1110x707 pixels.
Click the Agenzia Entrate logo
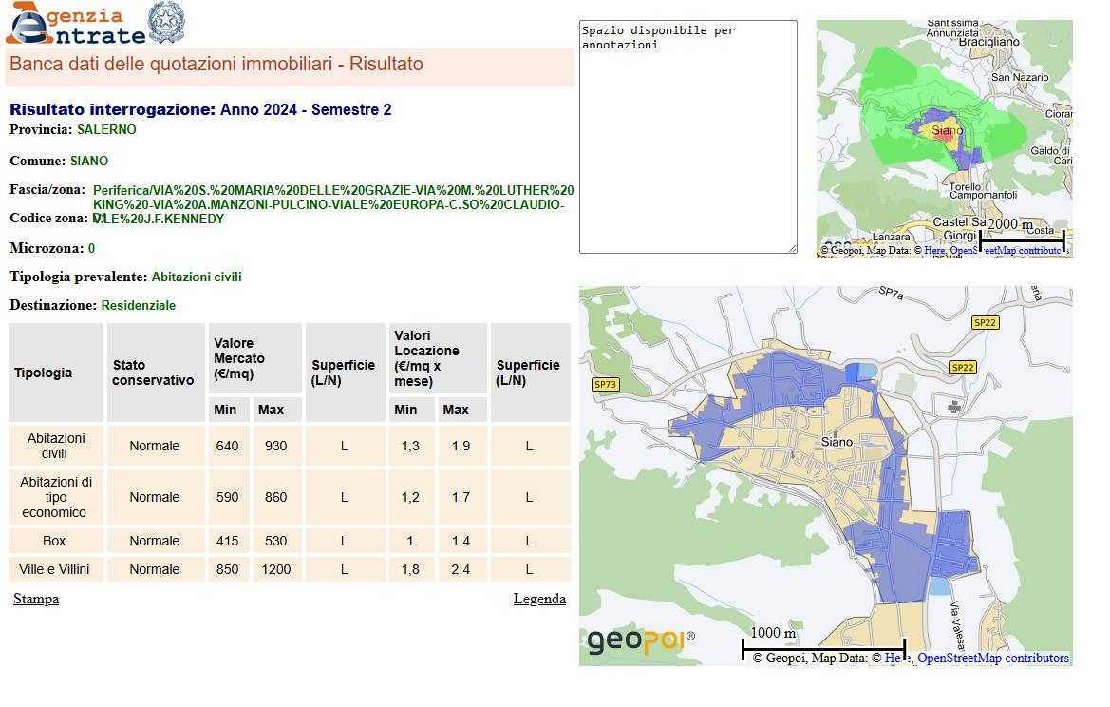pos(76,25)
